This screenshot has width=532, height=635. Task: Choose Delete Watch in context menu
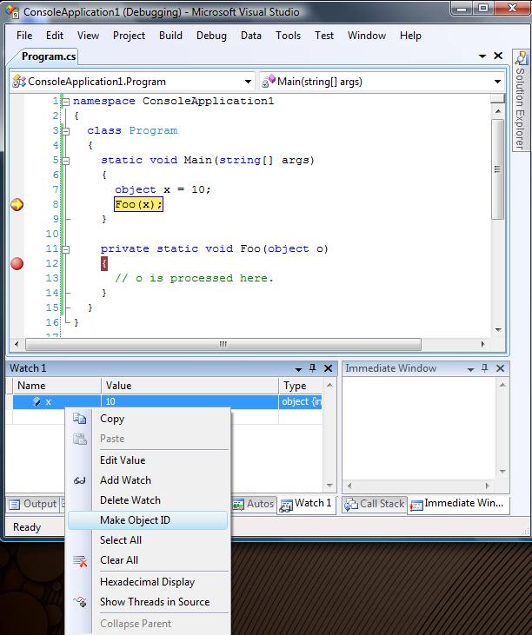click(148, 500)
